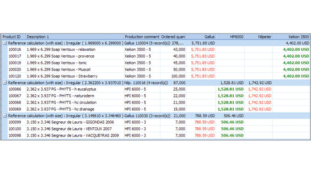Viewport: 311px width, 174px height.
Task: Click PHYT'S - hc circulation description
Action: tap(62, 103)
